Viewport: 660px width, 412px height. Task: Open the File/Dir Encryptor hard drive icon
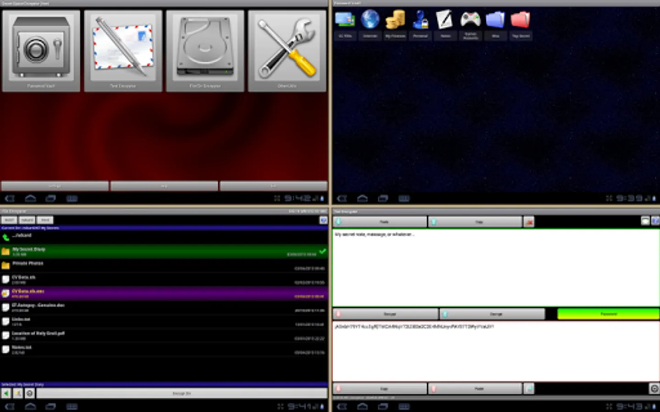coord(205,50)
